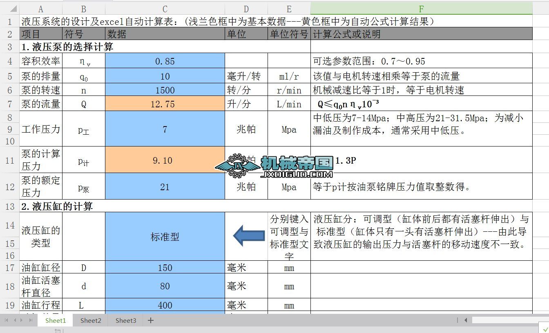Viewport: 549px width, 333px height.
Task: Select the blue left-arrow shape in the sheet
Action: (249, 235)
